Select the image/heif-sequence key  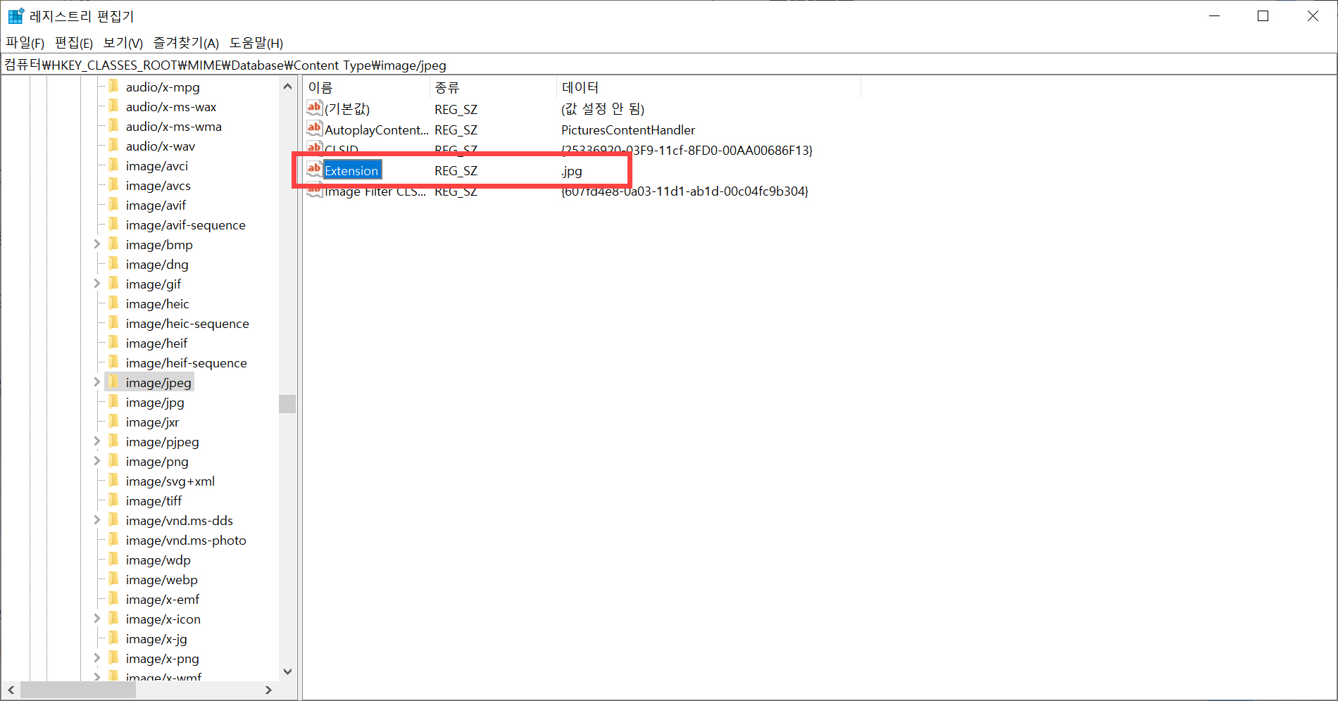click(187, 363)
